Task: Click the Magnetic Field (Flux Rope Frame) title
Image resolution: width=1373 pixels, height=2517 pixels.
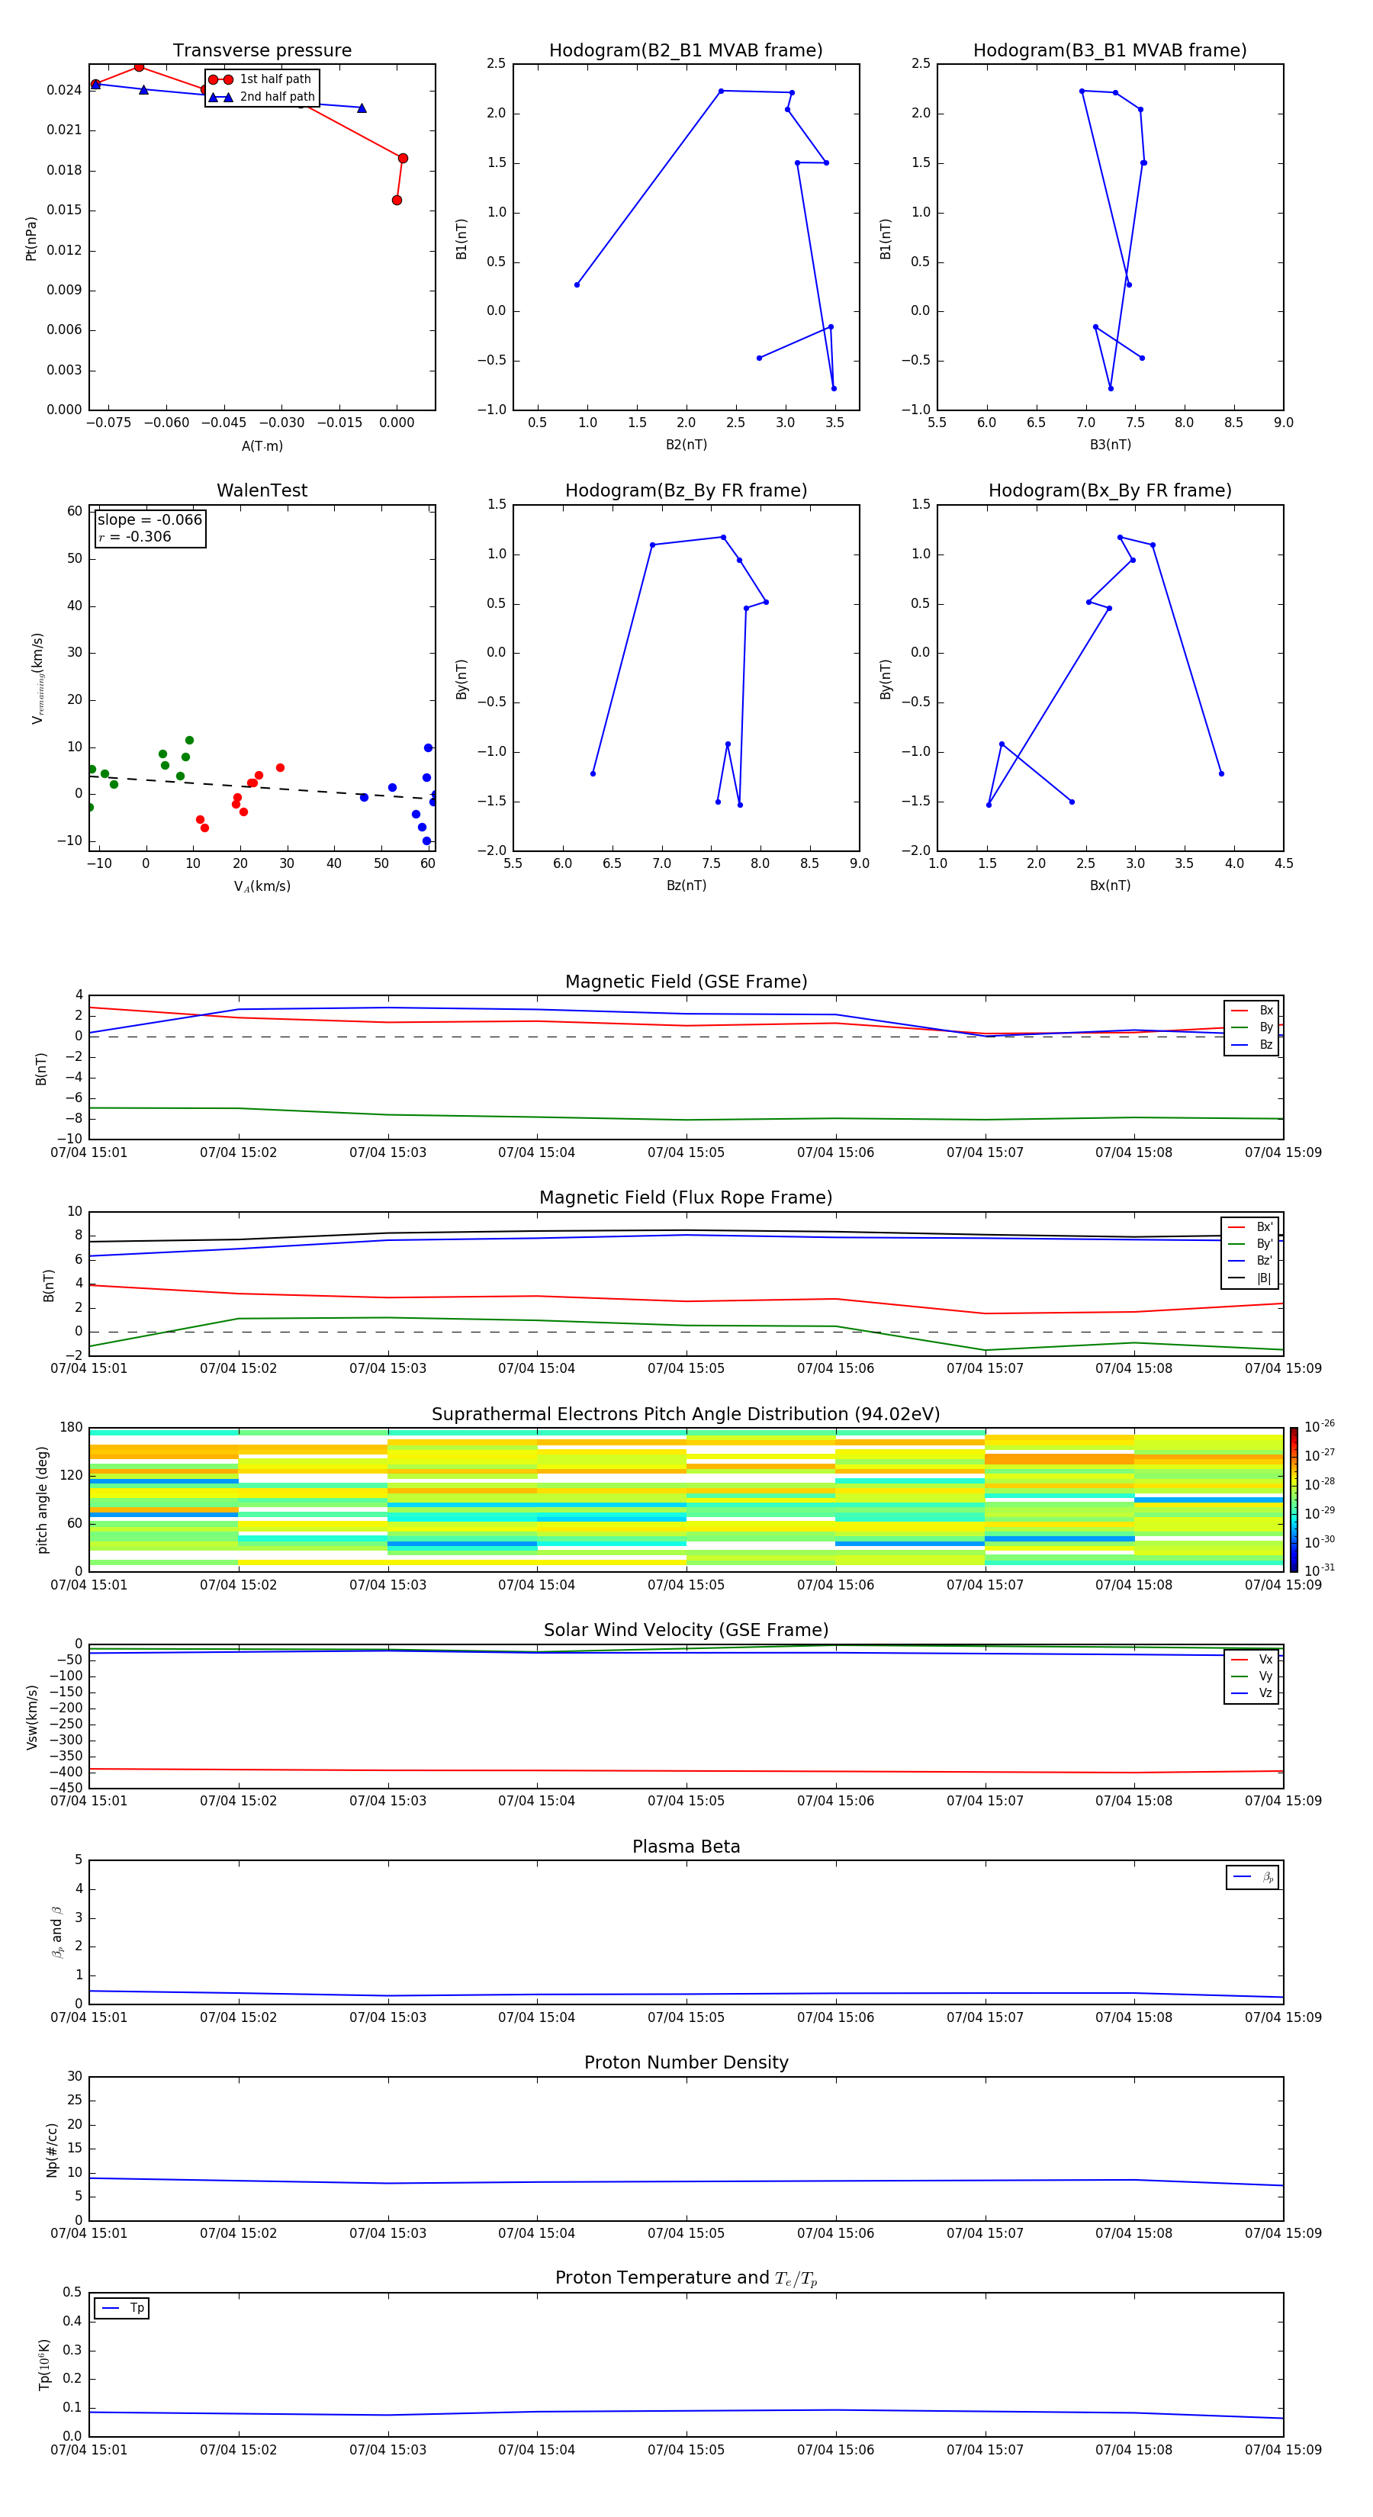Action: (686, 1198)
